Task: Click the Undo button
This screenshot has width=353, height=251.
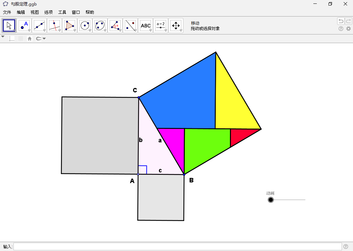Action: (341, 21)
